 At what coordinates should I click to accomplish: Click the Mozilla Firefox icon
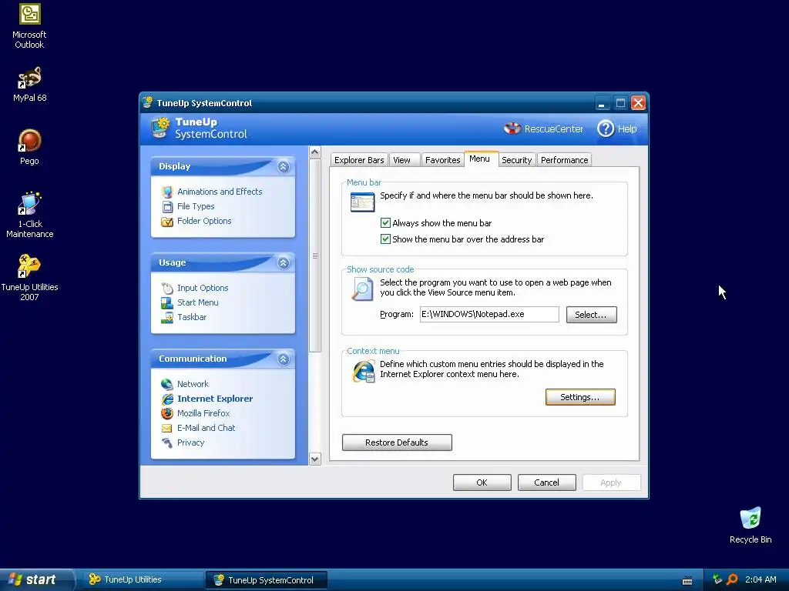pos(167,413)
